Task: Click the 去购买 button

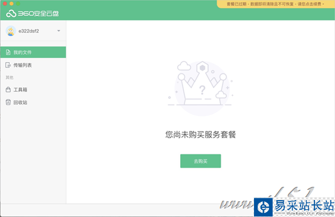Action: coord(200,161)
